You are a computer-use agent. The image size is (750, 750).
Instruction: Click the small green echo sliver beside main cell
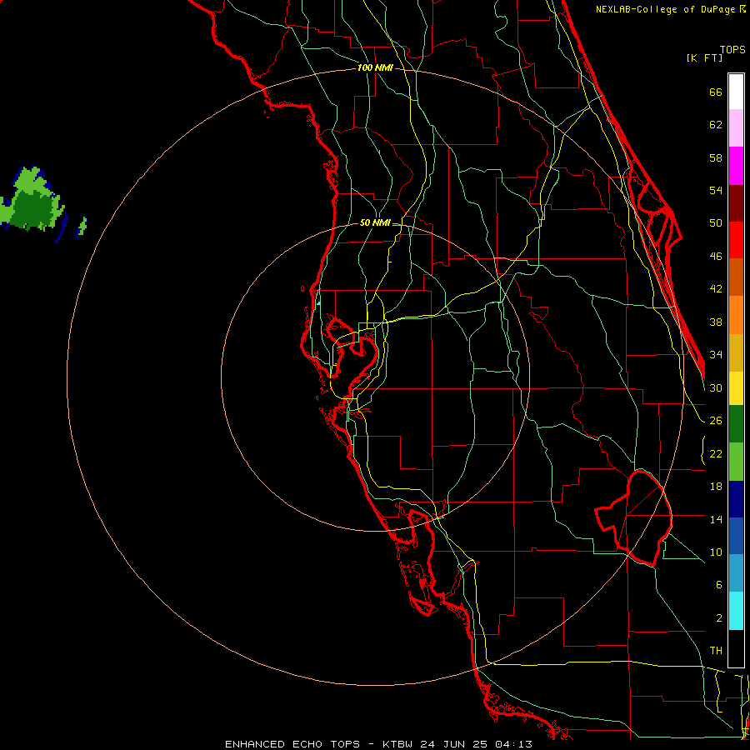click(82, 227)
